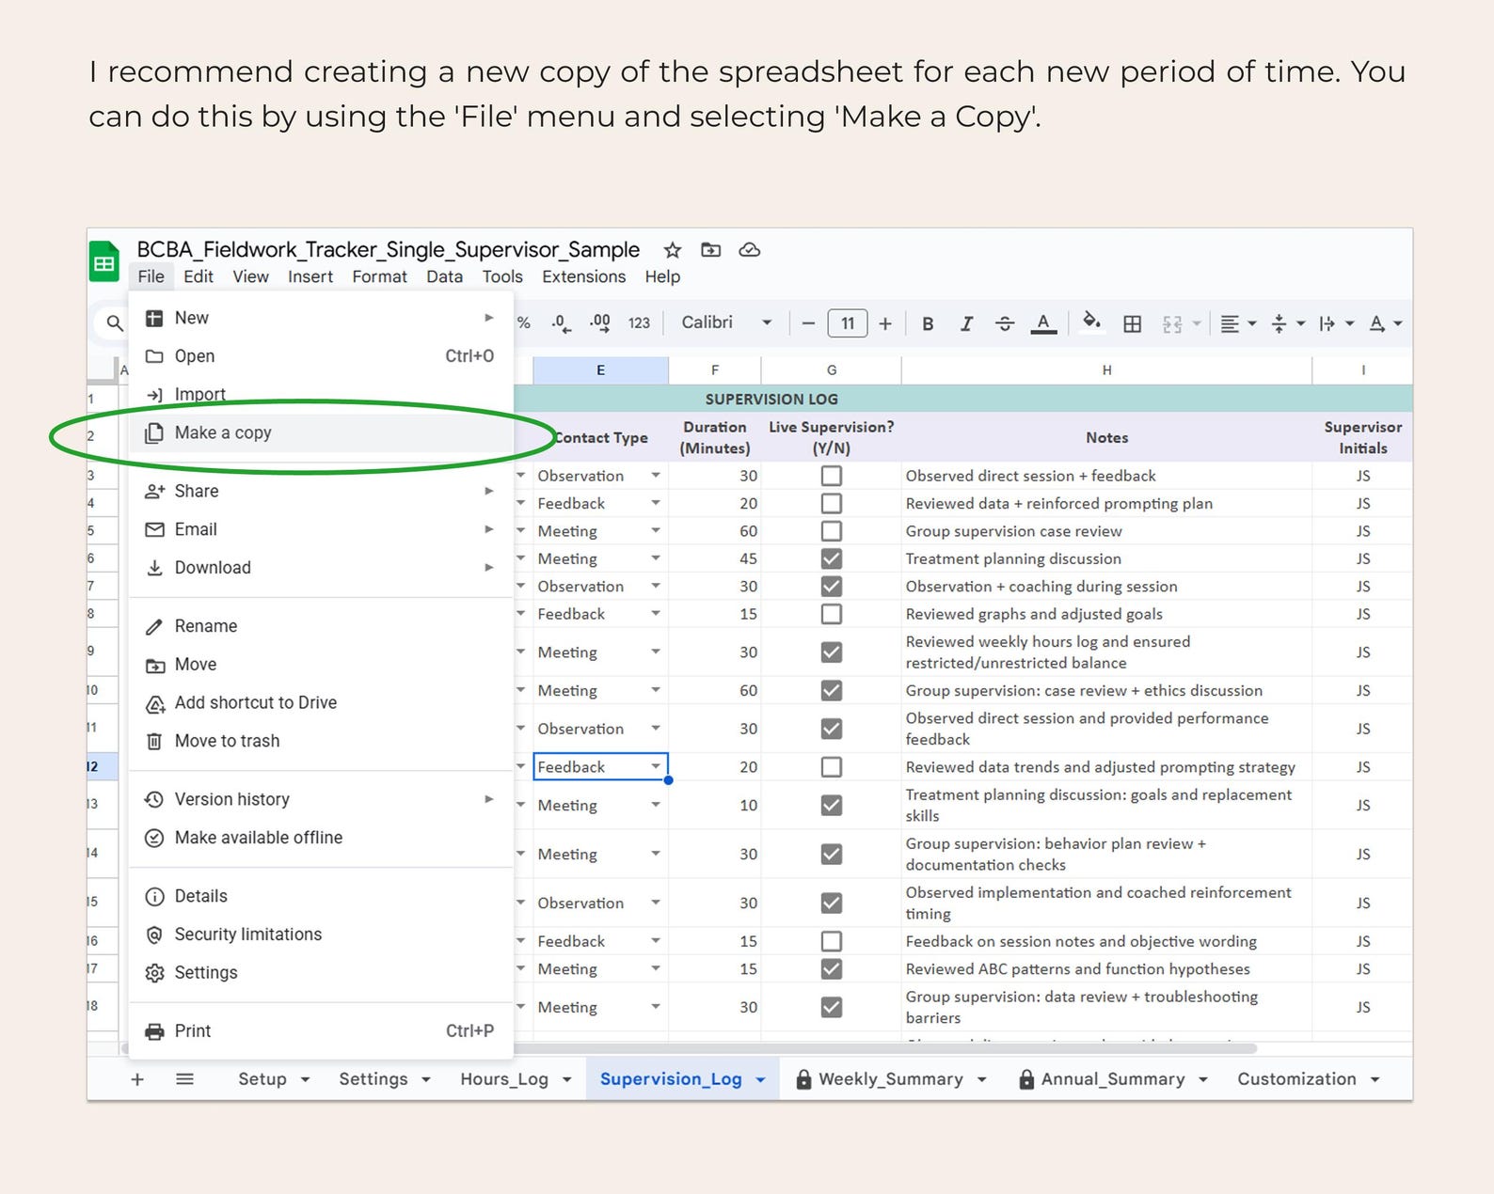Open the text color picker
1494x1194 pixels.
tap(1043, 323)
